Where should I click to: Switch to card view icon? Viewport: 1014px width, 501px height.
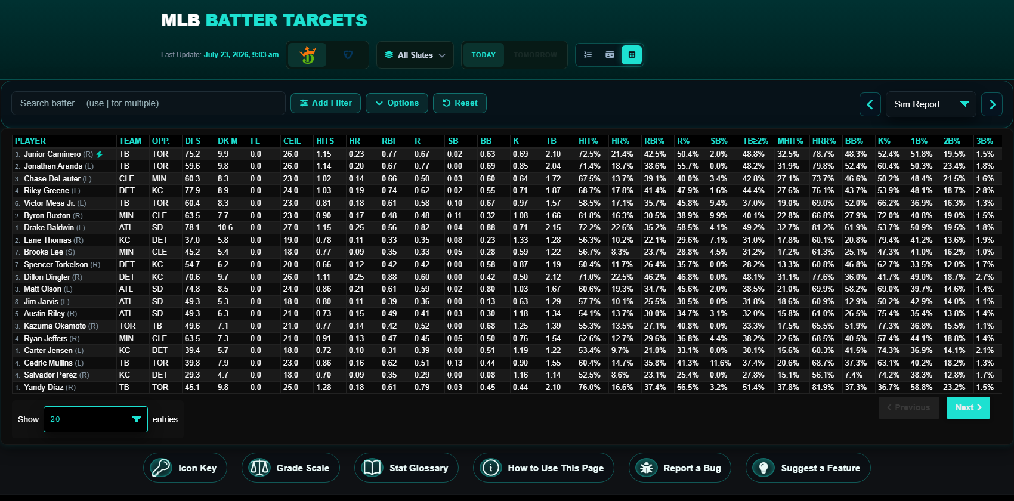[610, 55]
